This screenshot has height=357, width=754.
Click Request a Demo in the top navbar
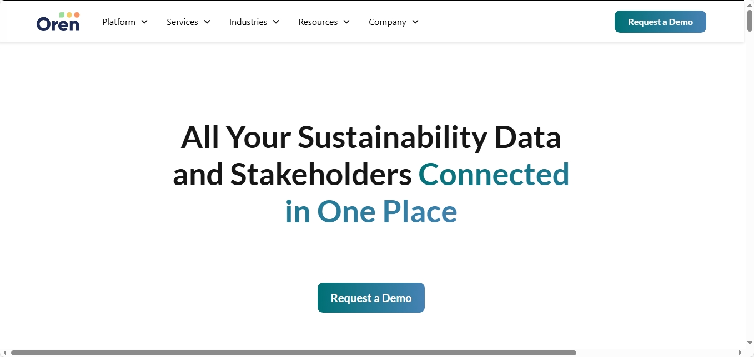(x=660, y=22)
